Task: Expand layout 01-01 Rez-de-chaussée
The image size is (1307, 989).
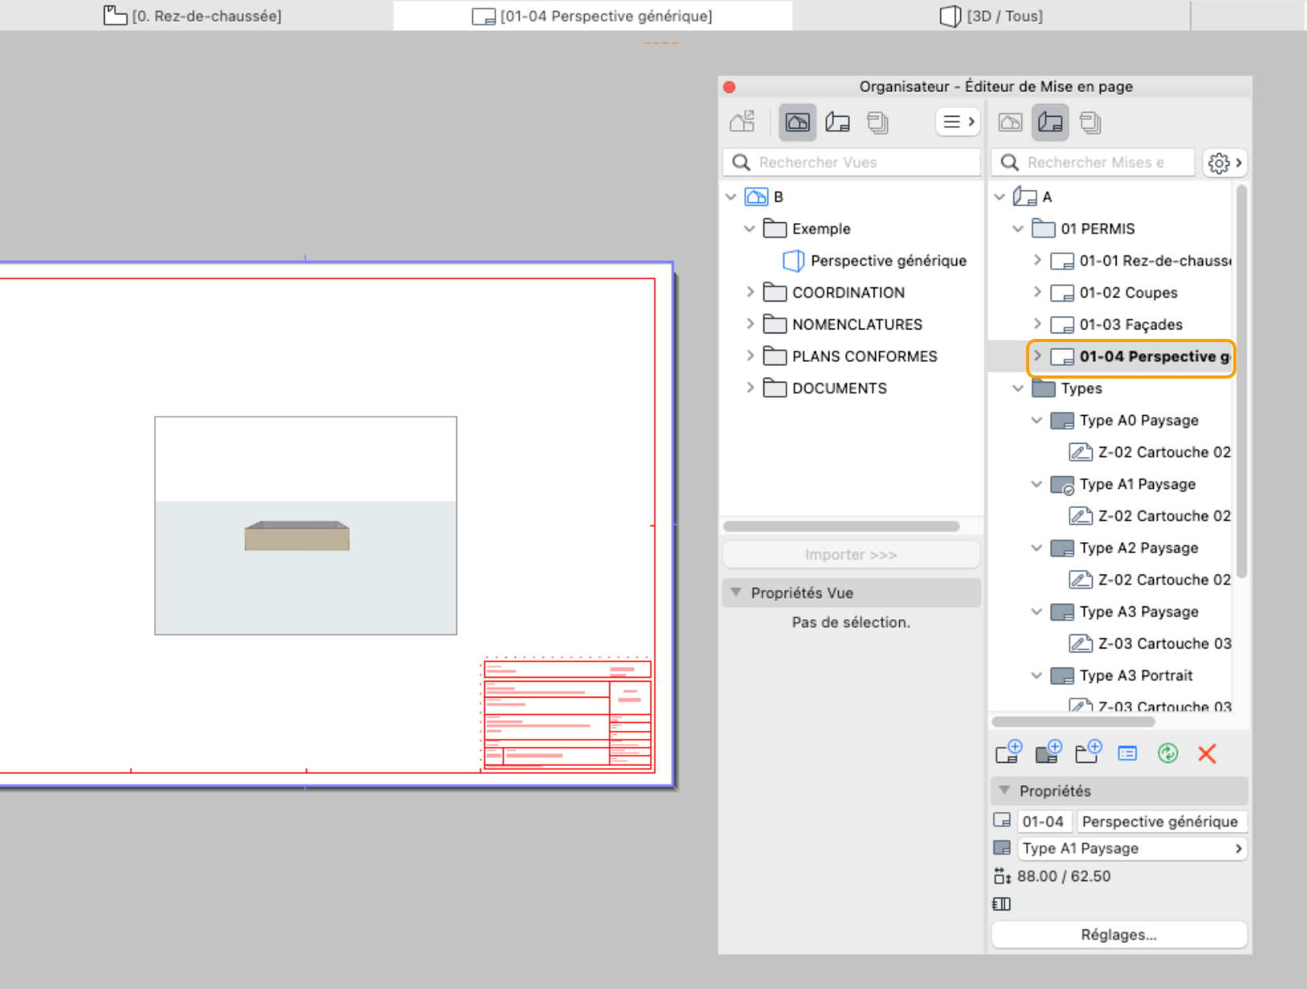Action: pyautogui.click(x=1037, y=260)
